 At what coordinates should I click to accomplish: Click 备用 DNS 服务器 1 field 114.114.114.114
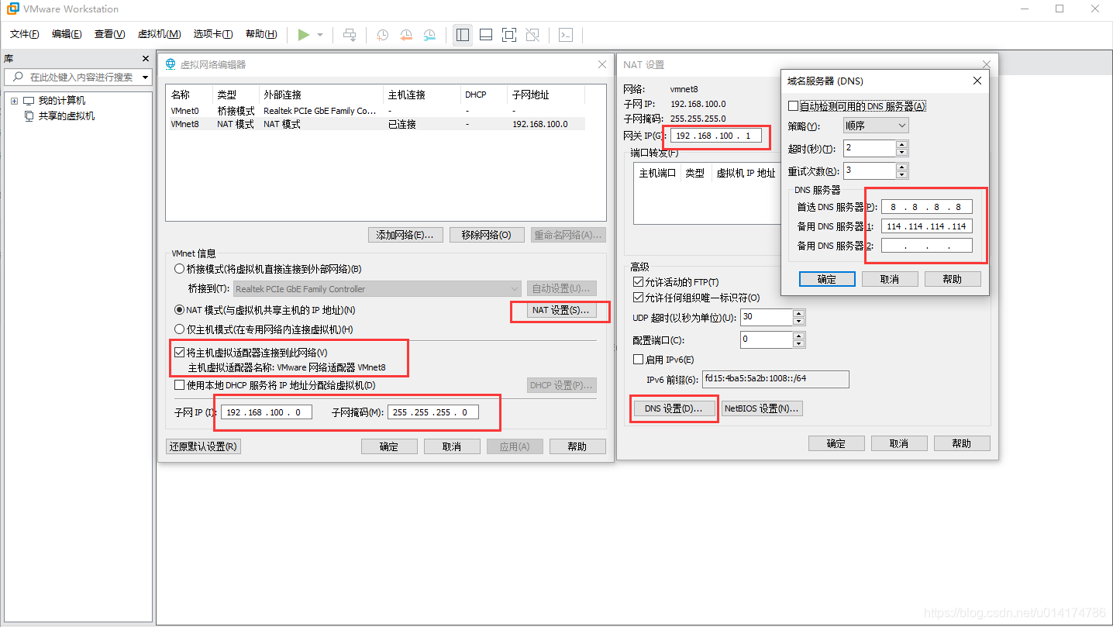click(x=926, y=226)
